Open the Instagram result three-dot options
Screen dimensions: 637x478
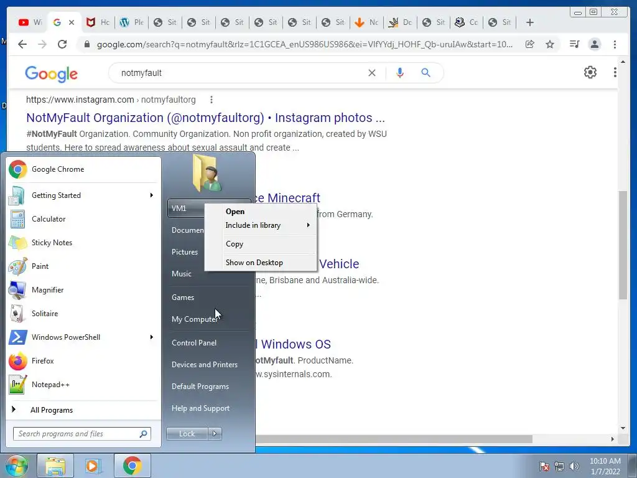click(x=212, y=100)
